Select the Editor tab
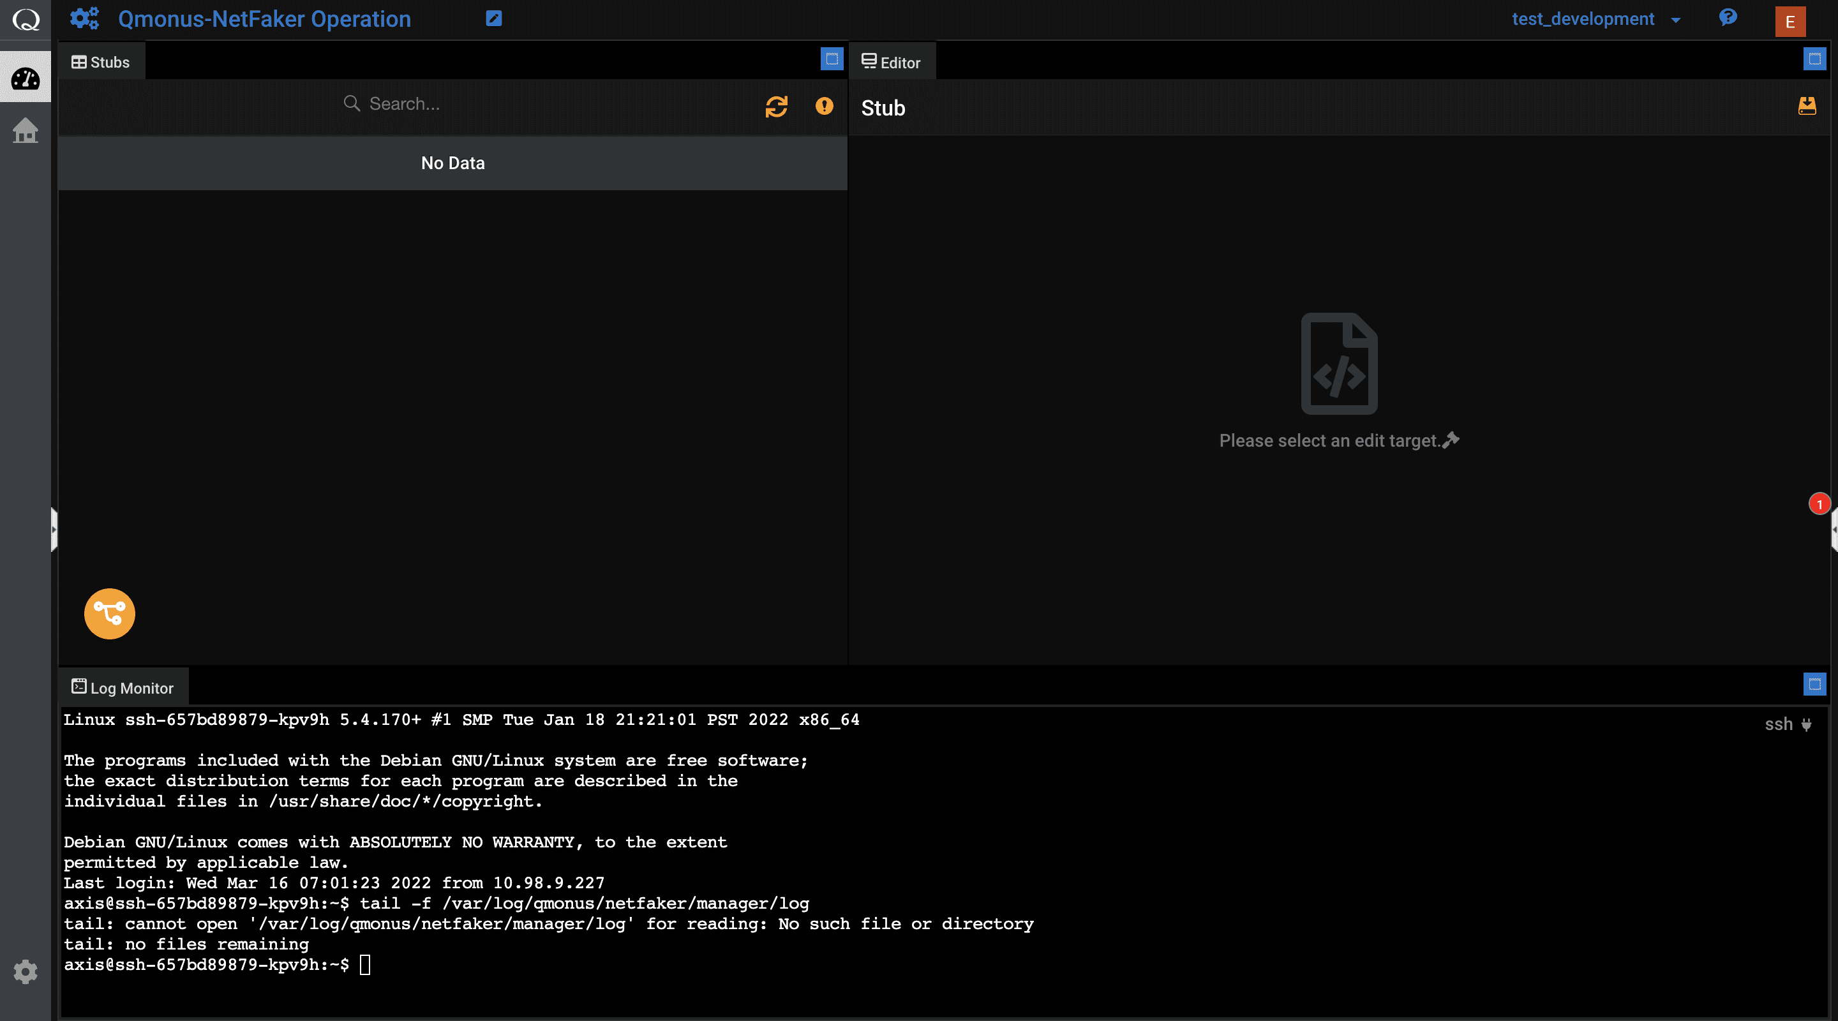1838x1021 pixels. (891, 62)
